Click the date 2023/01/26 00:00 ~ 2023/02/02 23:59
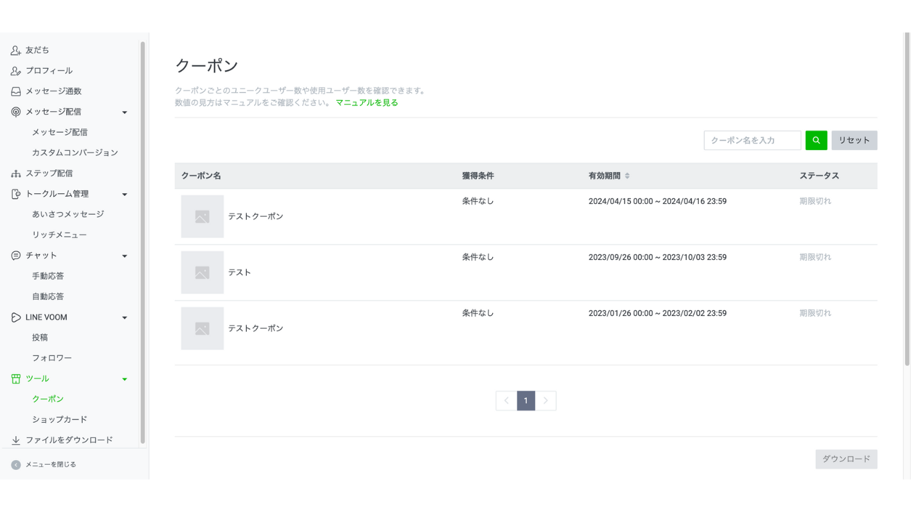The height and width of the screenshot is (512, 911). pyautogui.click(x=658, y=313)
